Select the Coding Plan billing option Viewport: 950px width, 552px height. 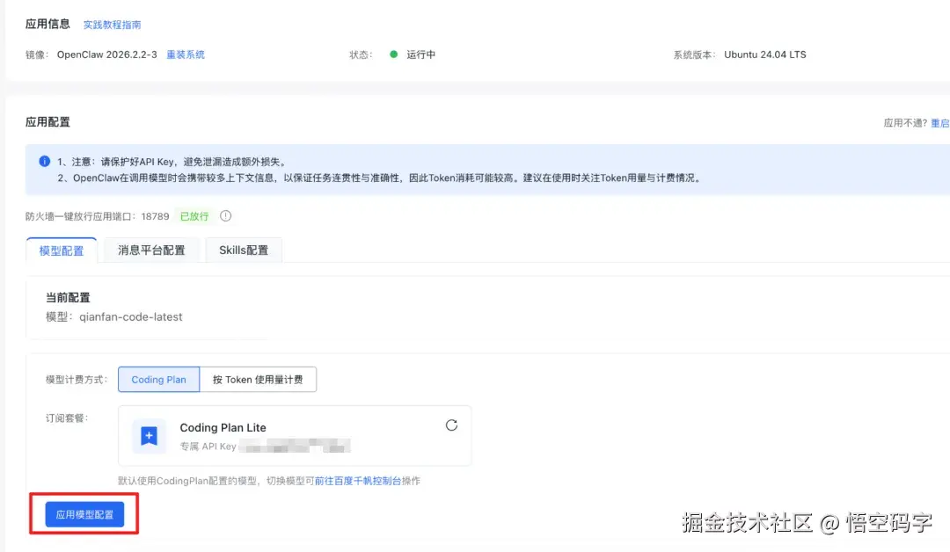pyautogui.click(x=158, y=379)
